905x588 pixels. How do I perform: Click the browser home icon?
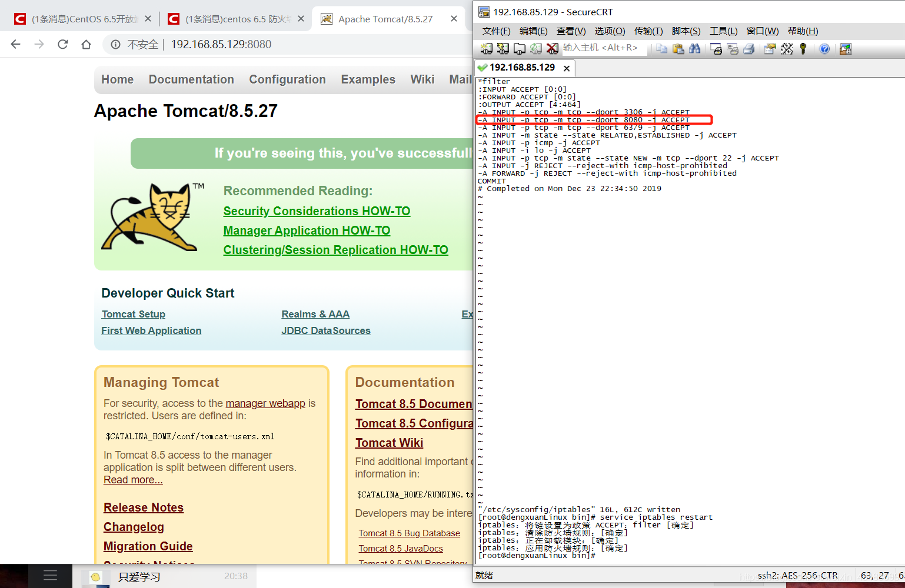(x=86, y=44)
